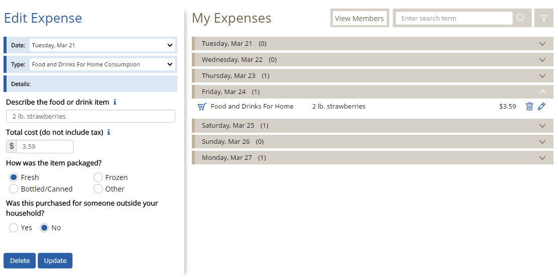Choose Yes for outside household purchase
Image resolution: width=558 pixels, height=277 pixels.
[14, 228]
